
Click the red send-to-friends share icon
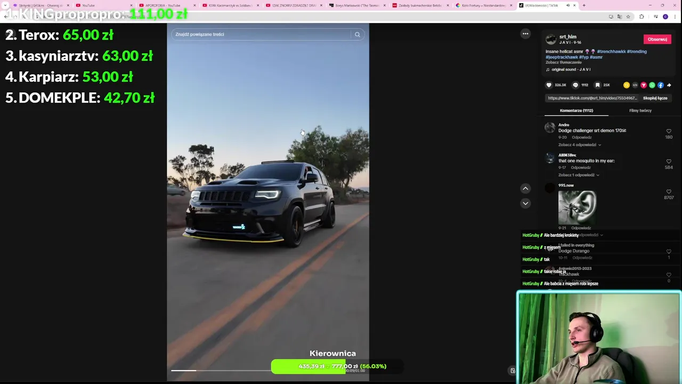[644, 85]
